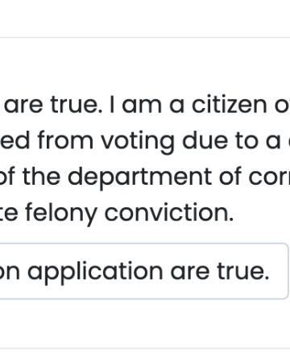Image resolution: width=290 pixels, height=359 pixels.
Task: Place cursor on 'application' in the text box
Action: click(95, 272)
